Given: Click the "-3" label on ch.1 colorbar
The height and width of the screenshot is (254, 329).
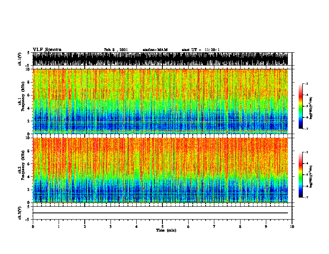Looking at the screenshot, I should (307, 84).
